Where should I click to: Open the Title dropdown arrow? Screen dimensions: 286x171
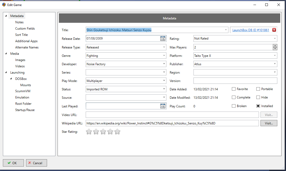tap(226, 30)
